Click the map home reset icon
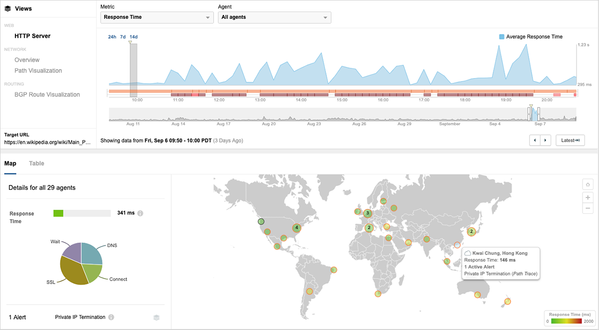The width and height of the screenshot is (599, 330). (588, 185)
